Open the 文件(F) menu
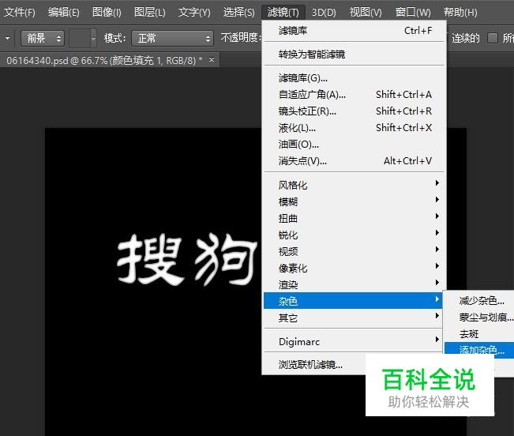 pos(20,13)
